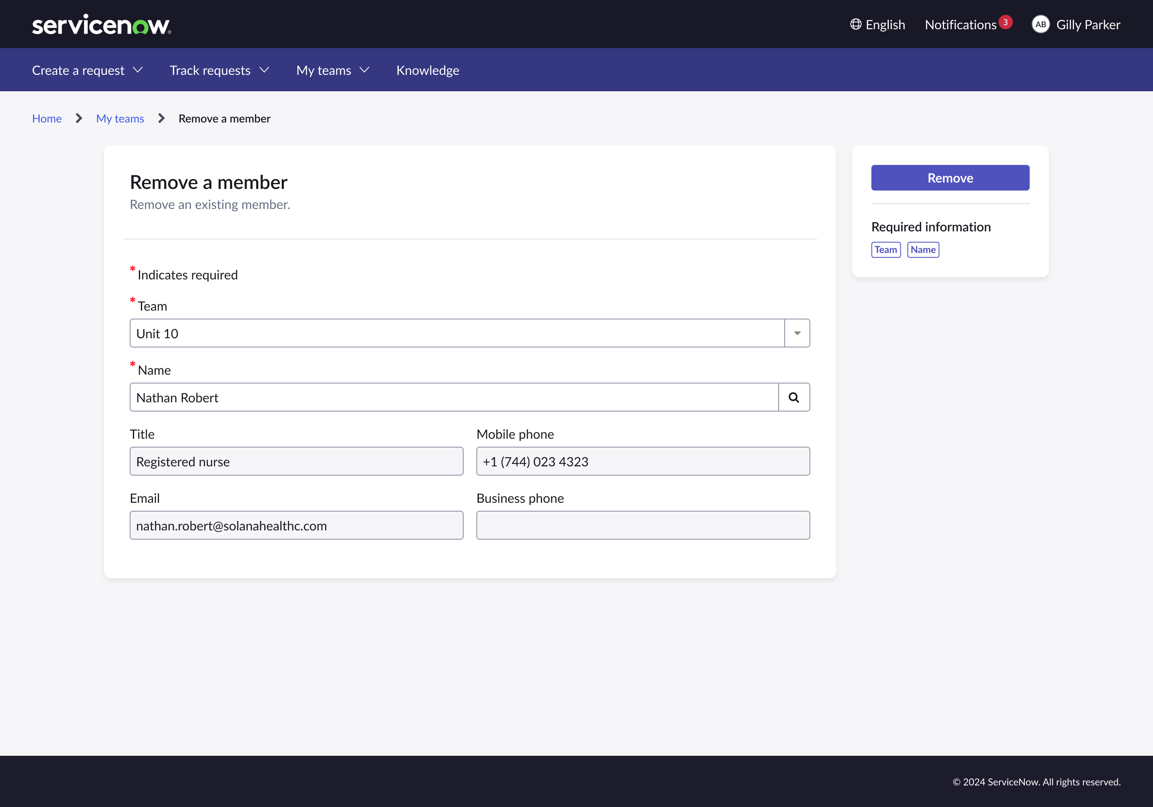Viewport: 1153px width, 807px height.
Task: Click the Required information heading
Action: [931, 227]
